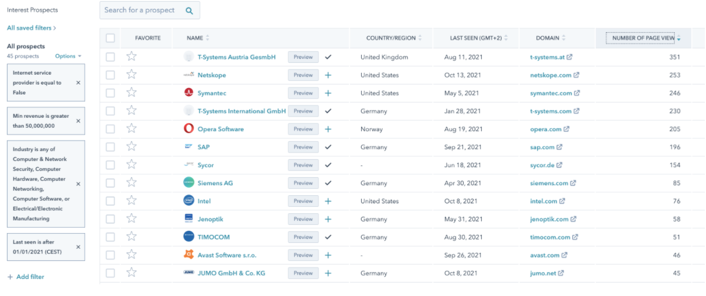This screenshot has width=706, height=296.
Task: Add Avast Software with plus icon
Action: [x=328, y=255]
